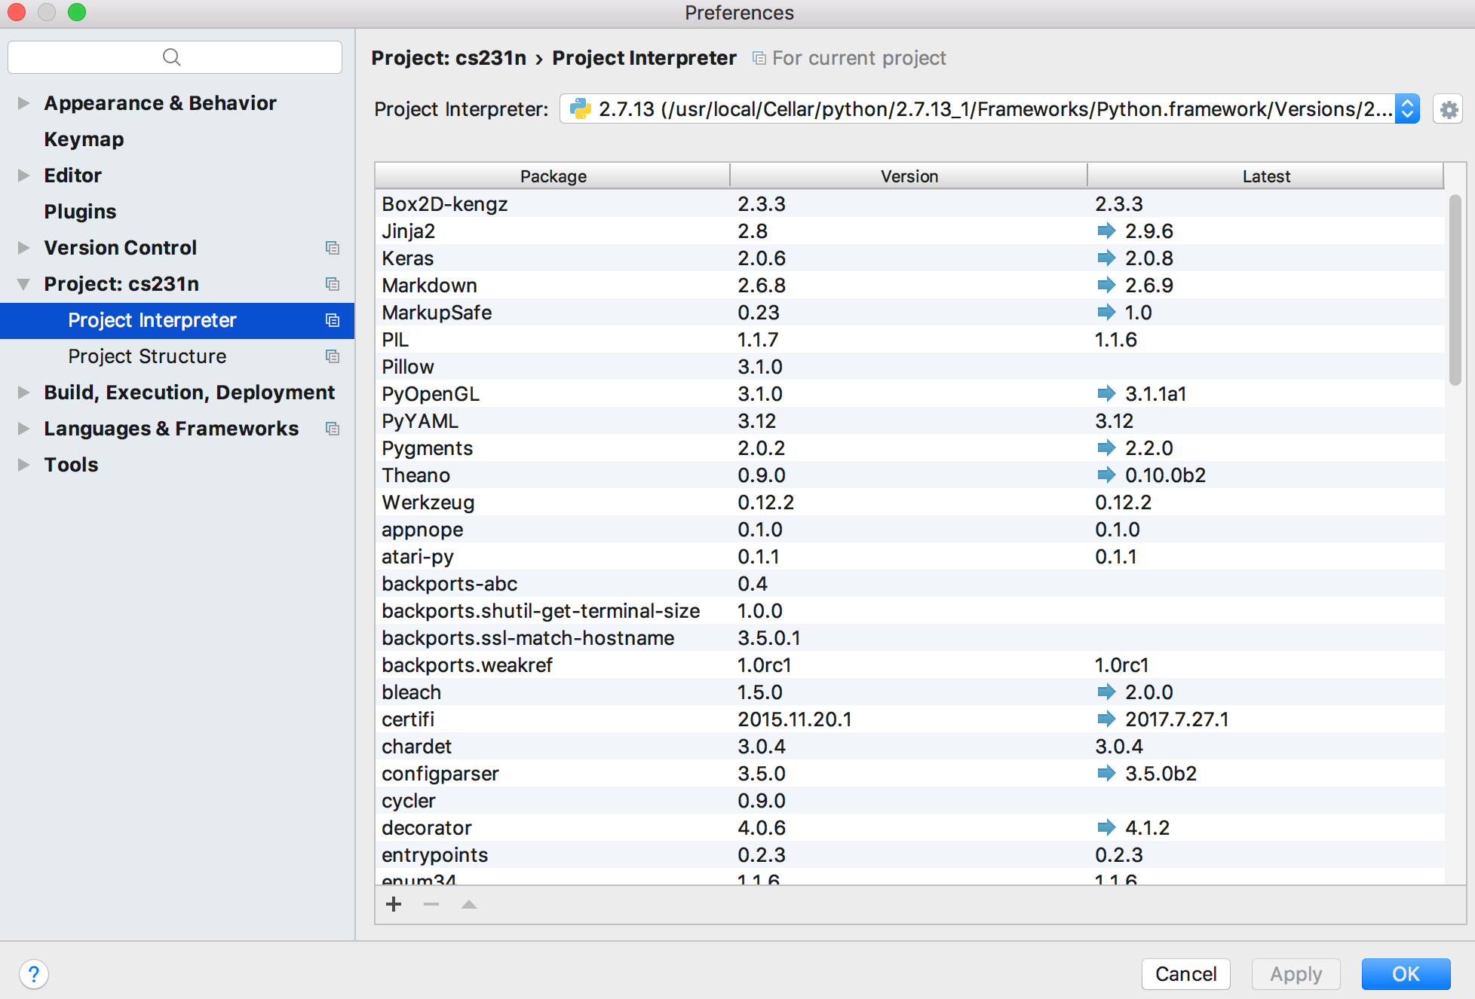Click the package list vertical scrollbar
1475x999 pixels.
[x=1455, y=290]
